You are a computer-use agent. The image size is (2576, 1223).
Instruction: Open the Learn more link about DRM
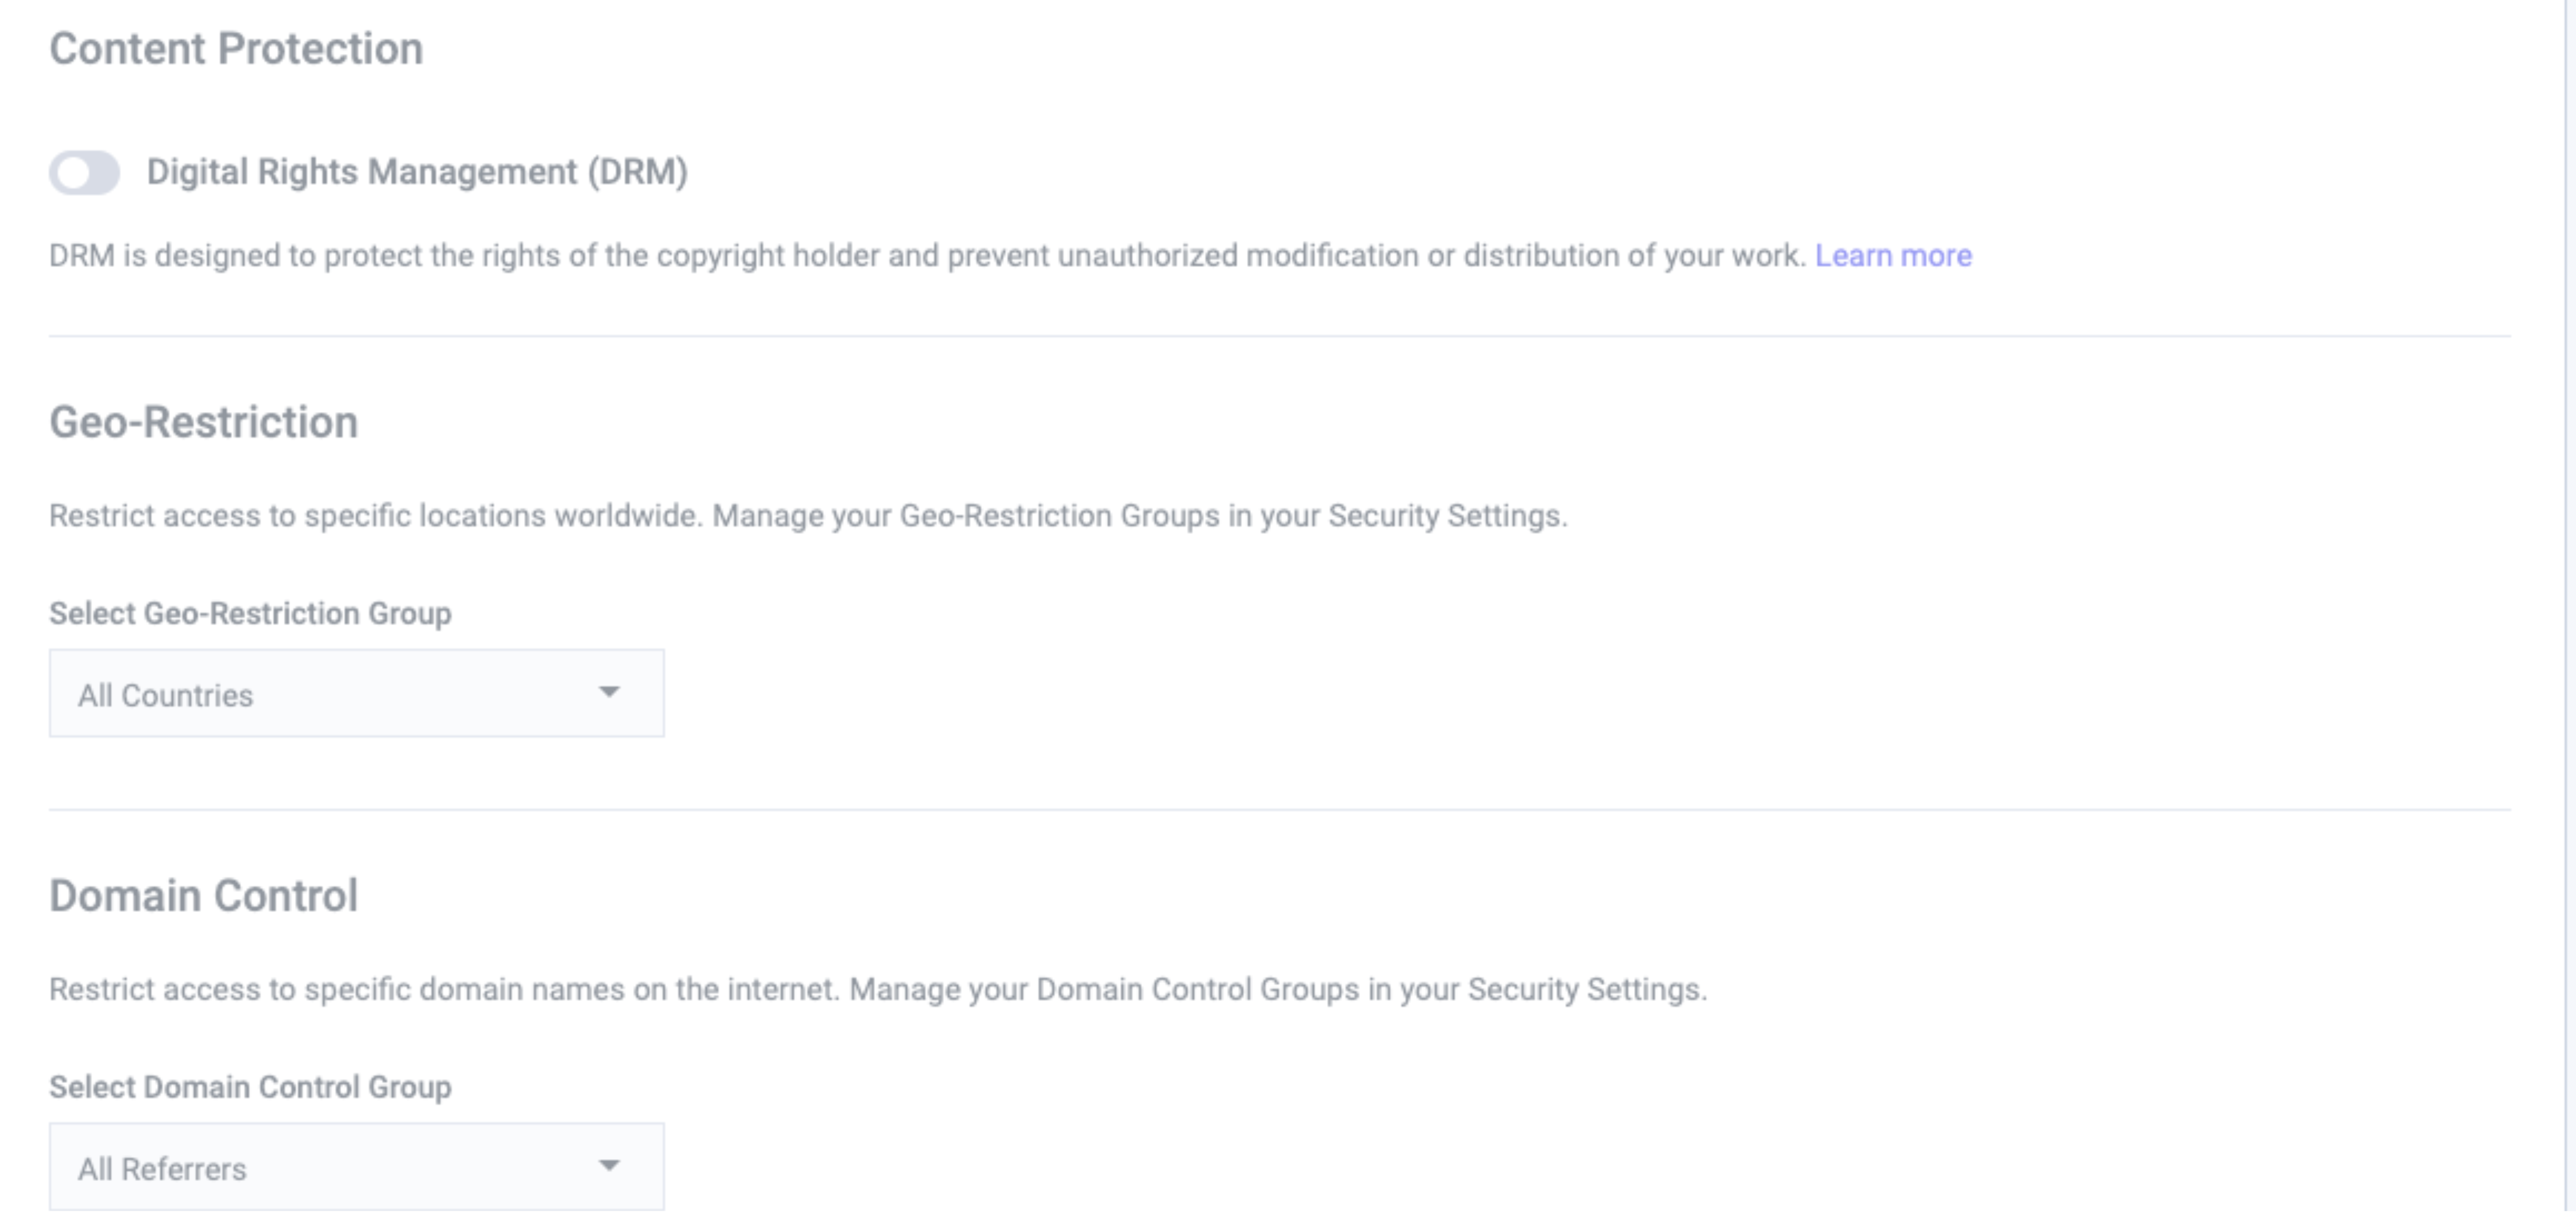1893,256
